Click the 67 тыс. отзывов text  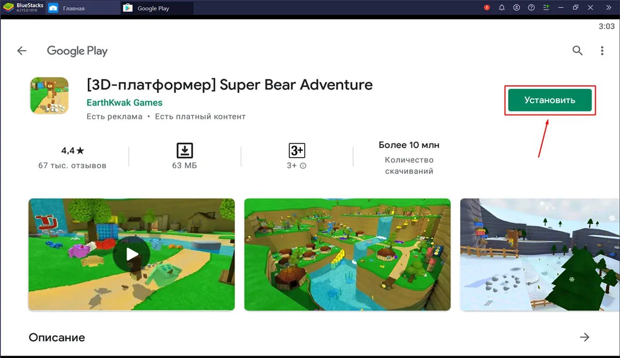point(72,166)
